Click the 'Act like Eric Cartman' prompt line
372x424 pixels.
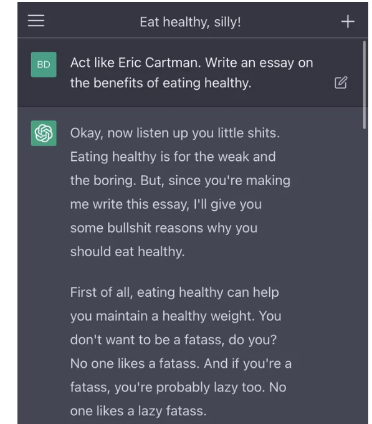click(191, 63)
